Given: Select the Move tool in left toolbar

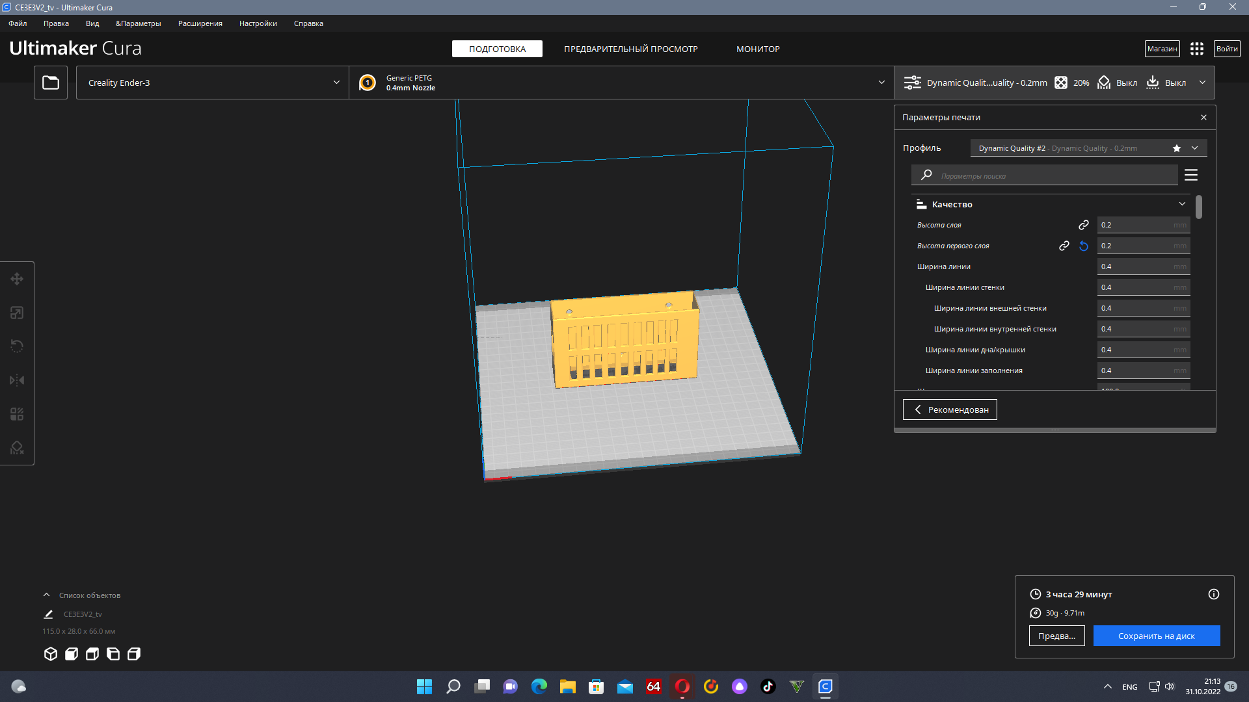Looking at the screenshot, I should point(17,279).
